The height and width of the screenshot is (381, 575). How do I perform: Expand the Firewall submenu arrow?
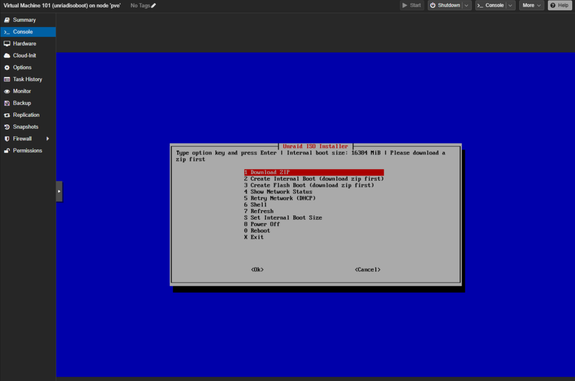point(48,139)
